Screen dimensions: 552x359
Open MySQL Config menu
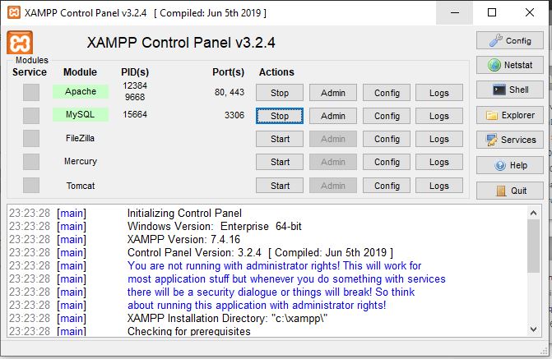coord(387,116)
